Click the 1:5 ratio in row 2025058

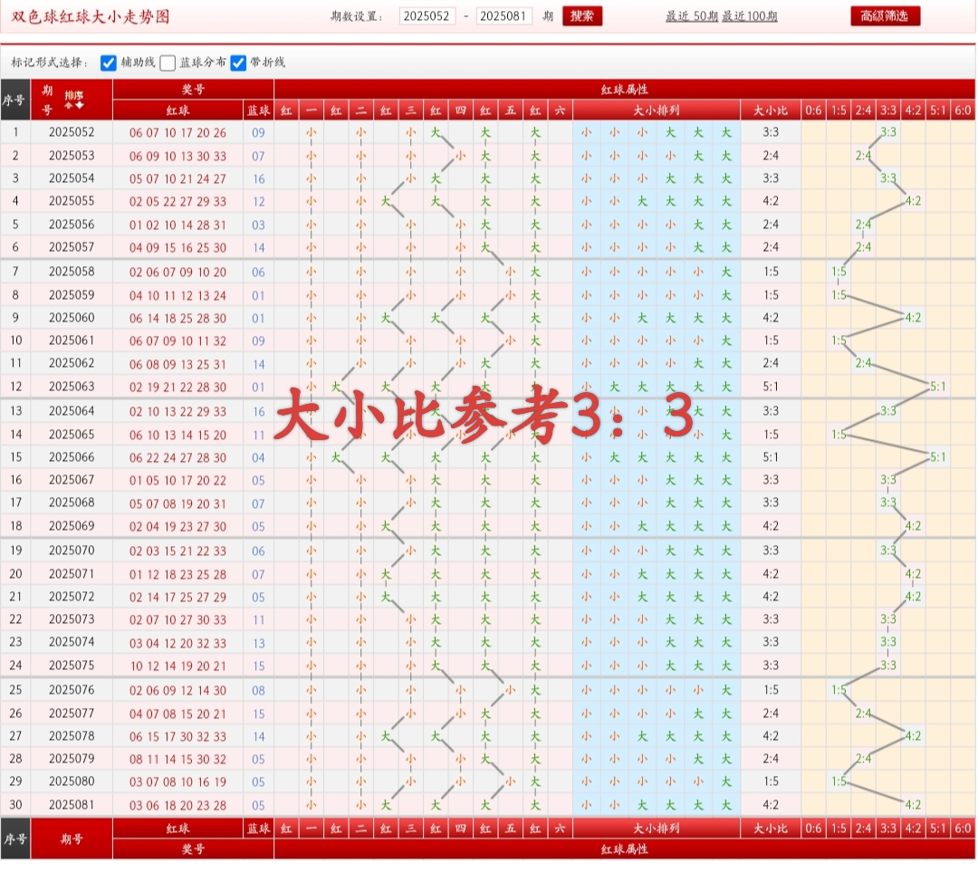[771, 272]
